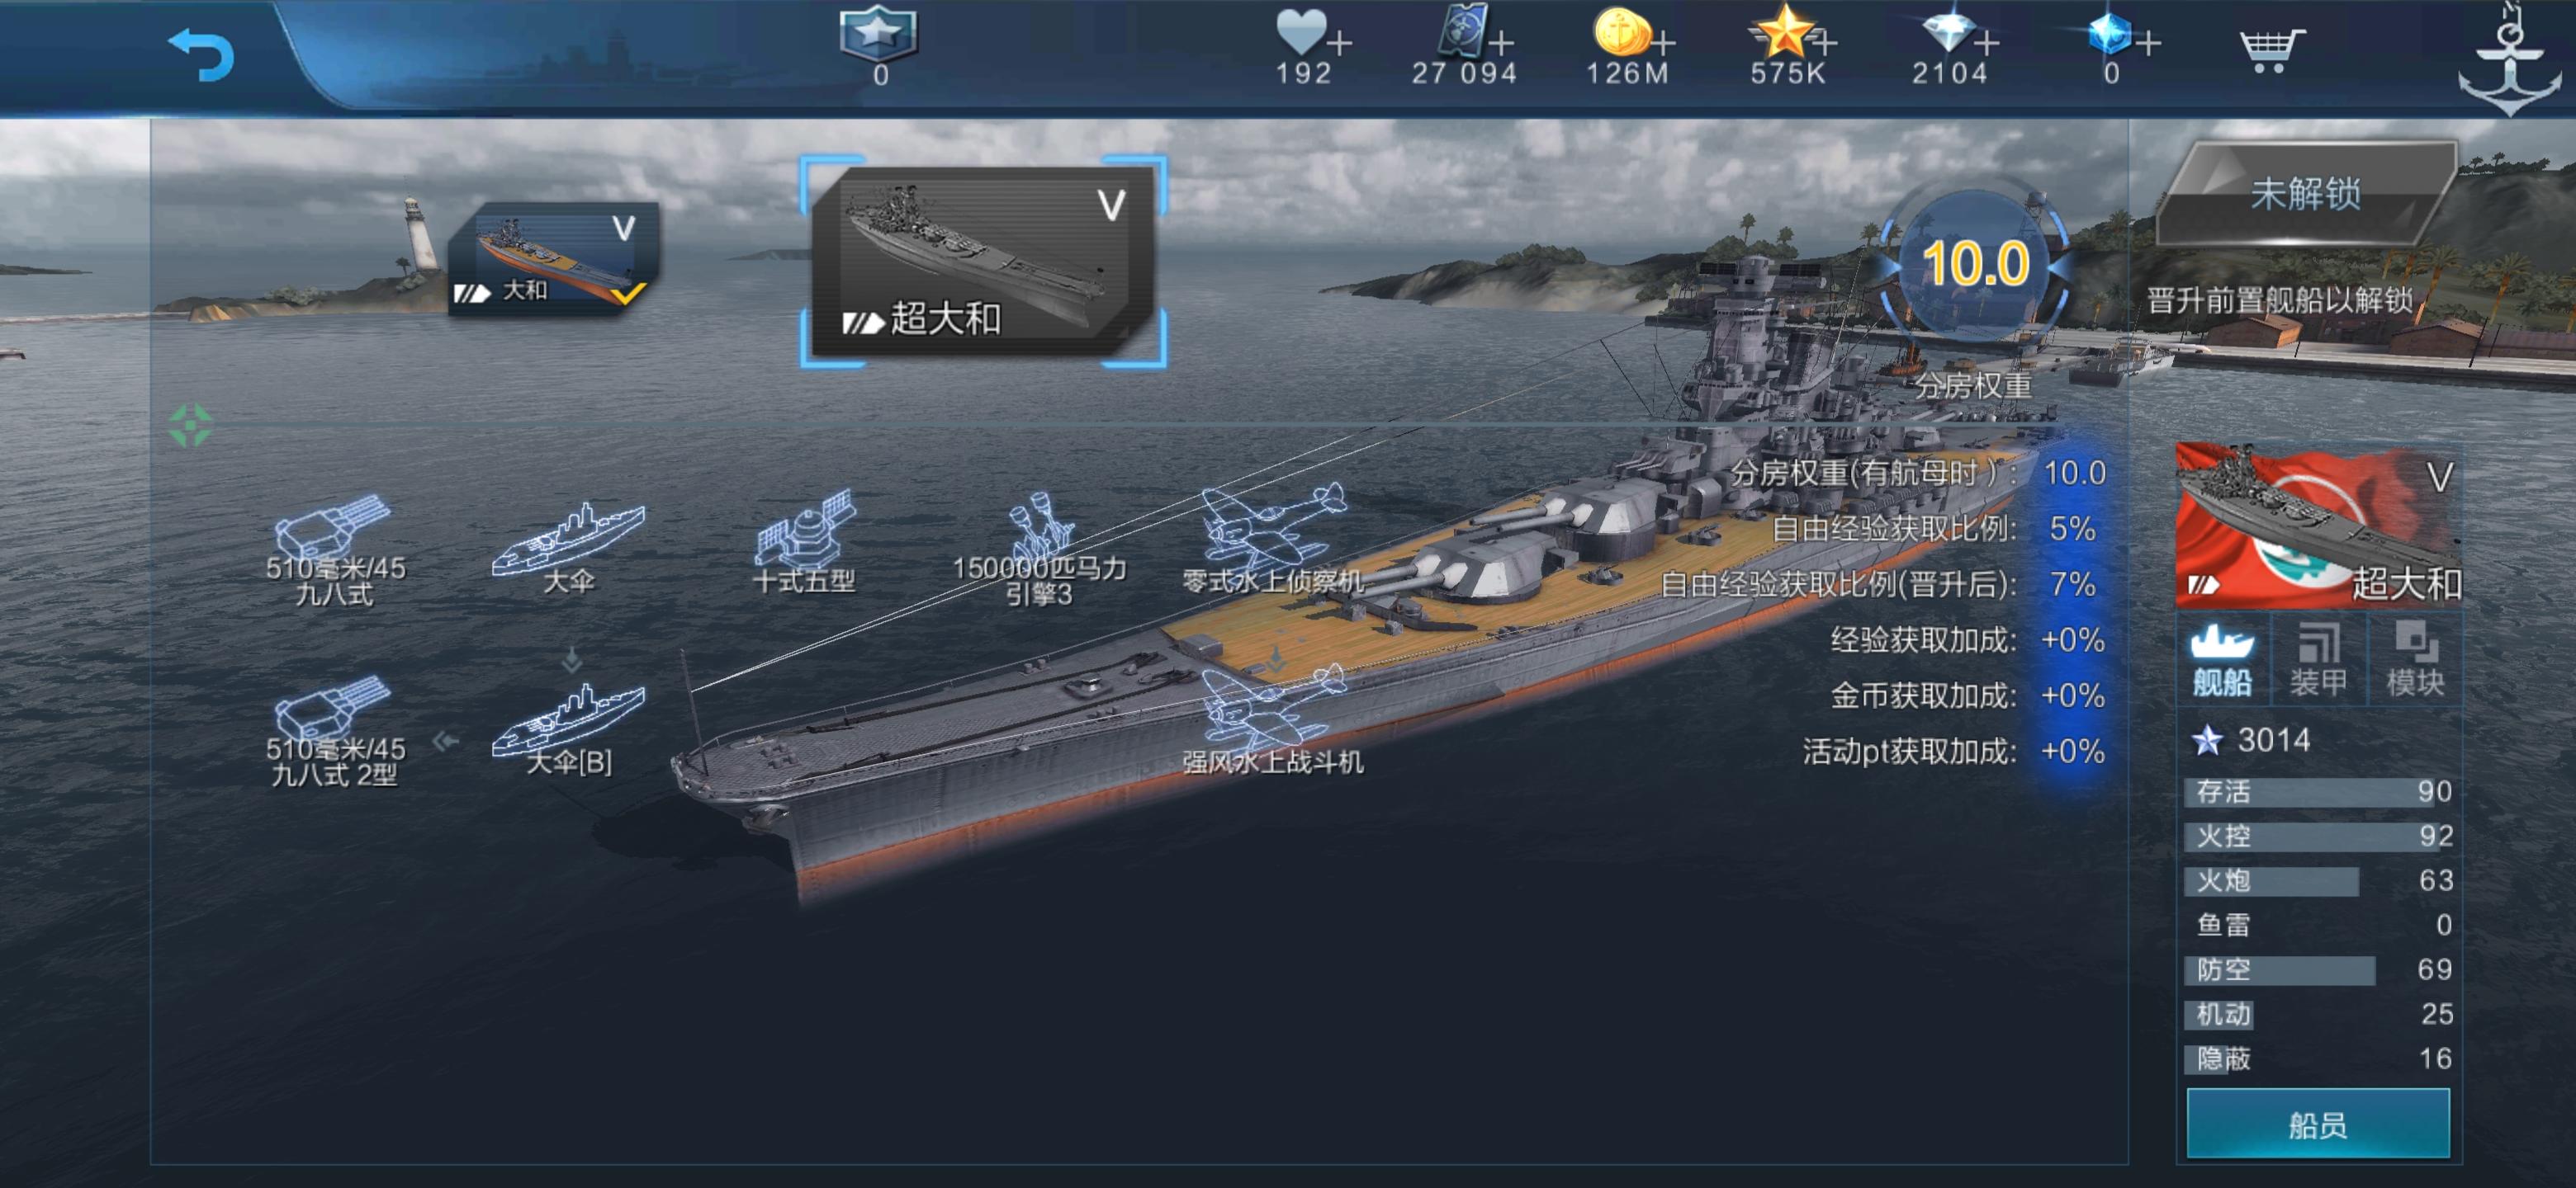
Task: Switch to the 舰船 tab
Action: click(x=2222, y=659)
